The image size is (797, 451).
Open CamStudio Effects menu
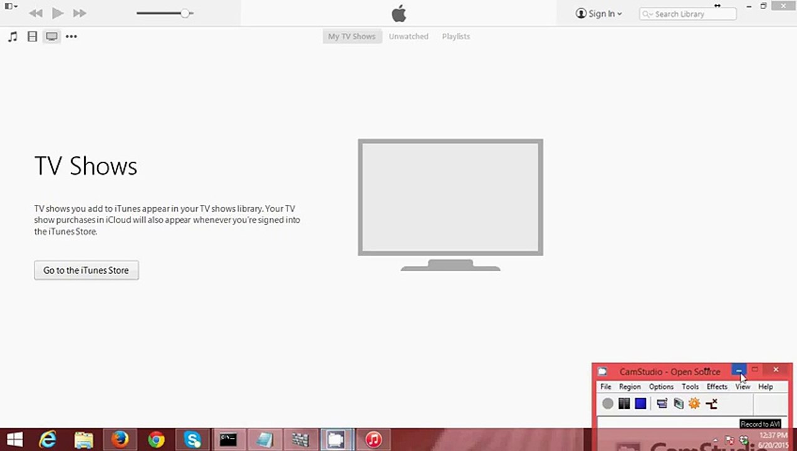coord(717,386)
